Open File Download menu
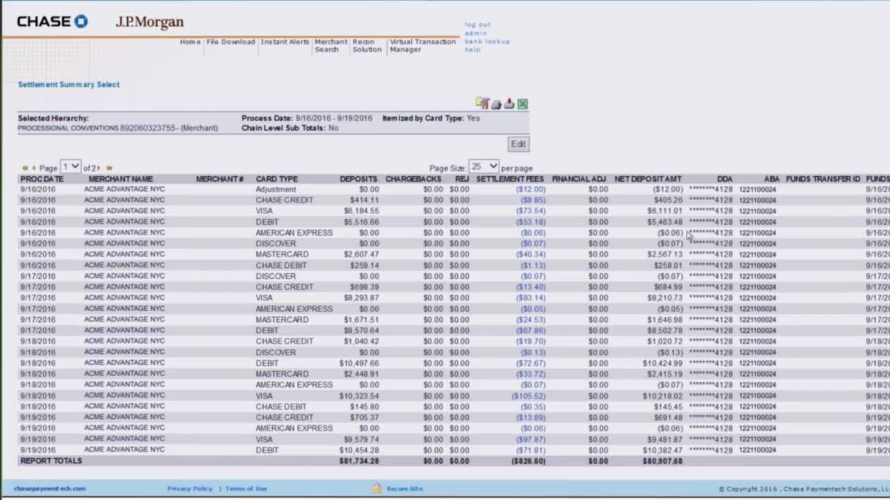The width and height of the screenshot is (890, 500). click(x=231, y=42)
